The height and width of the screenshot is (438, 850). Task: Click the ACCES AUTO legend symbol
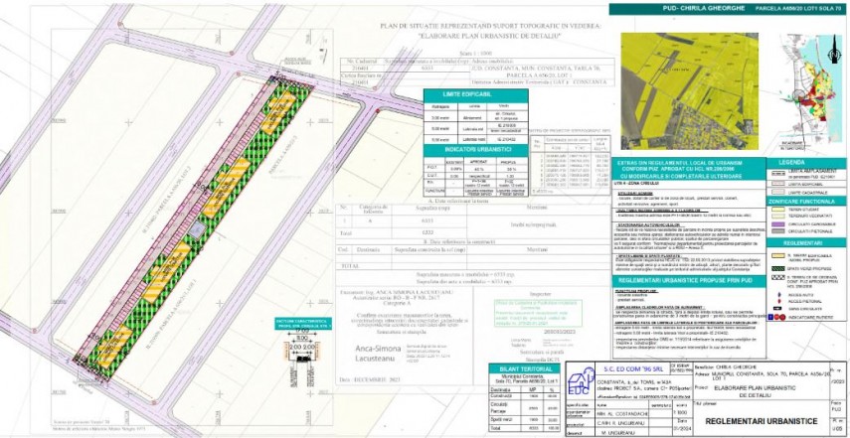pyautogui.click(x=776, y=295)
